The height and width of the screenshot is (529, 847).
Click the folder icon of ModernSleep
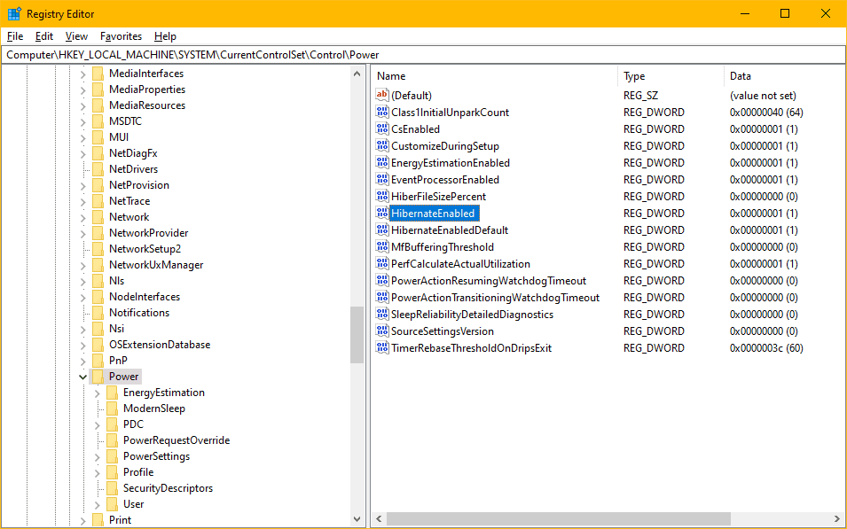(114, 408)
